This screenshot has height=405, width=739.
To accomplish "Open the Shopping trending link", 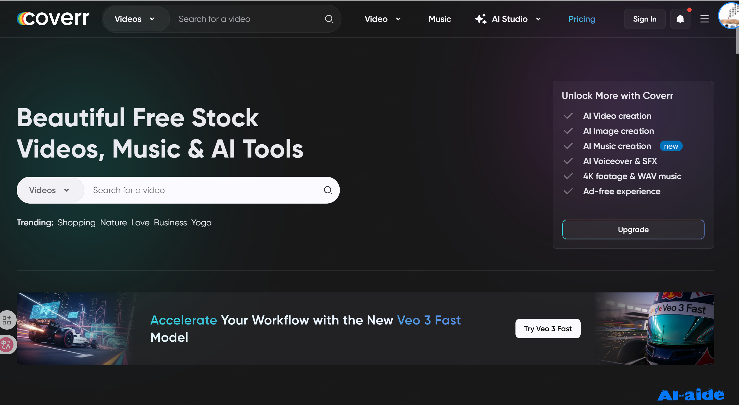I will pos(76,223).
